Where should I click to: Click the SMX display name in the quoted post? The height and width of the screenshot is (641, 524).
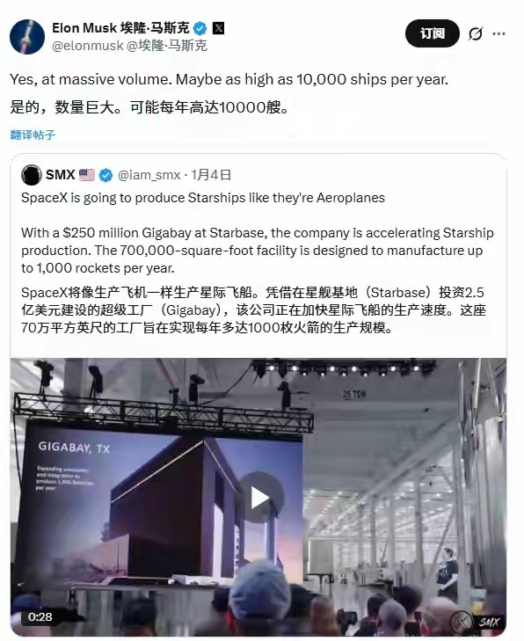tap(60, 175)
